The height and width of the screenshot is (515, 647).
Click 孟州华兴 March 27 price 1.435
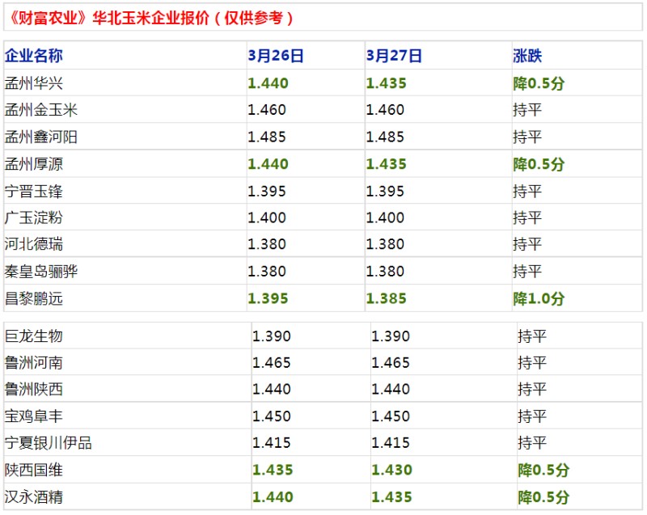[387, 83]
